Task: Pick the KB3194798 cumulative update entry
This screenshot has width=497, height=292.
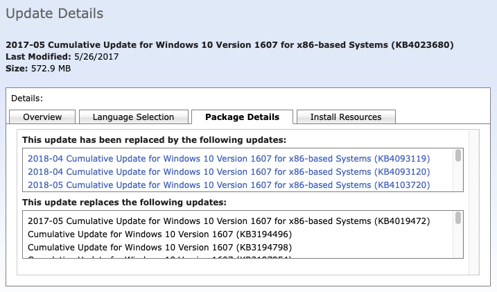Action: pos(159,247)
